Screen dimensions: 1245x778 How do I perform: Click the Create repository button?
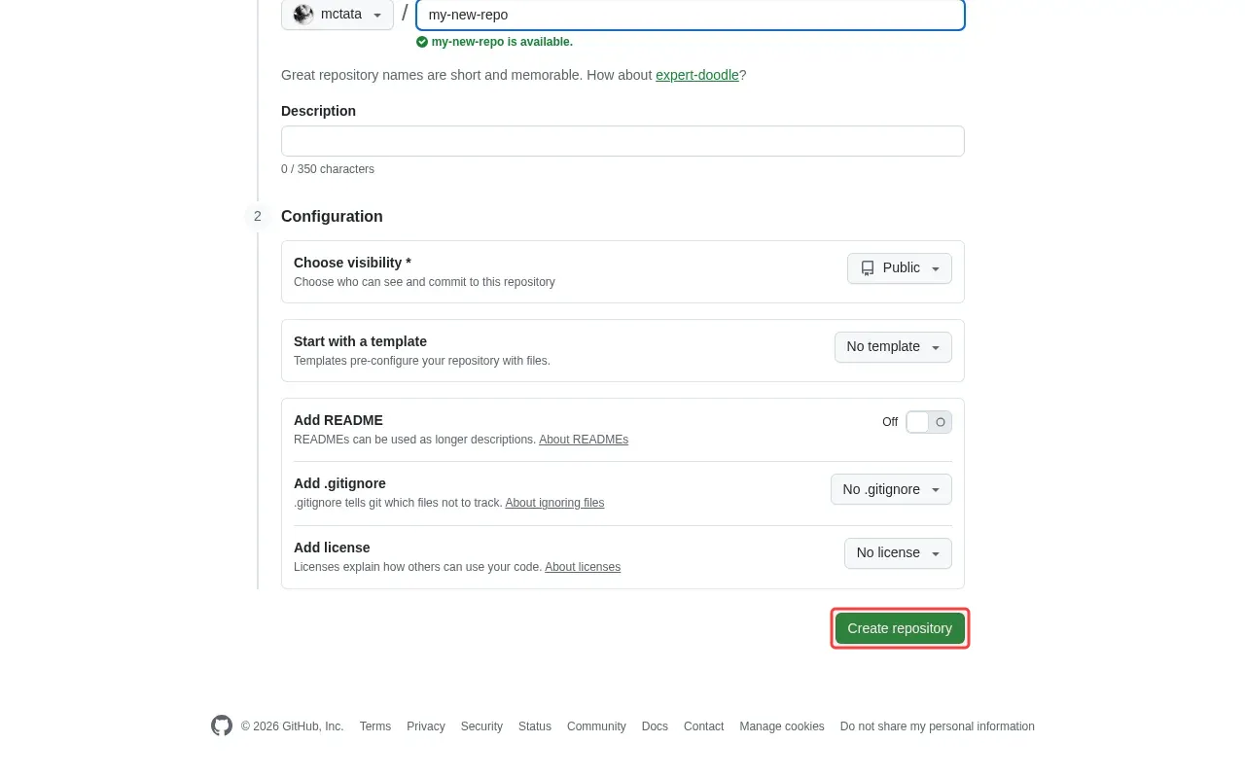[900, 628]
